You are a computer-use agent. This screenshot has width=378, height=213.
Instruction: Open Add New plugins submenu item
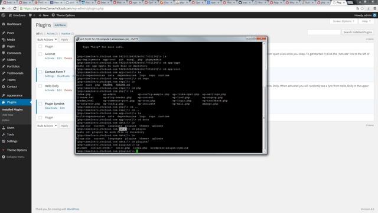[8, 115]
